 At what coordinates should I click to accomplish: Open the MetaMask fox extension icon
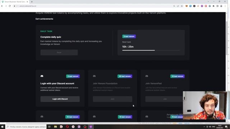pos(187,6)
